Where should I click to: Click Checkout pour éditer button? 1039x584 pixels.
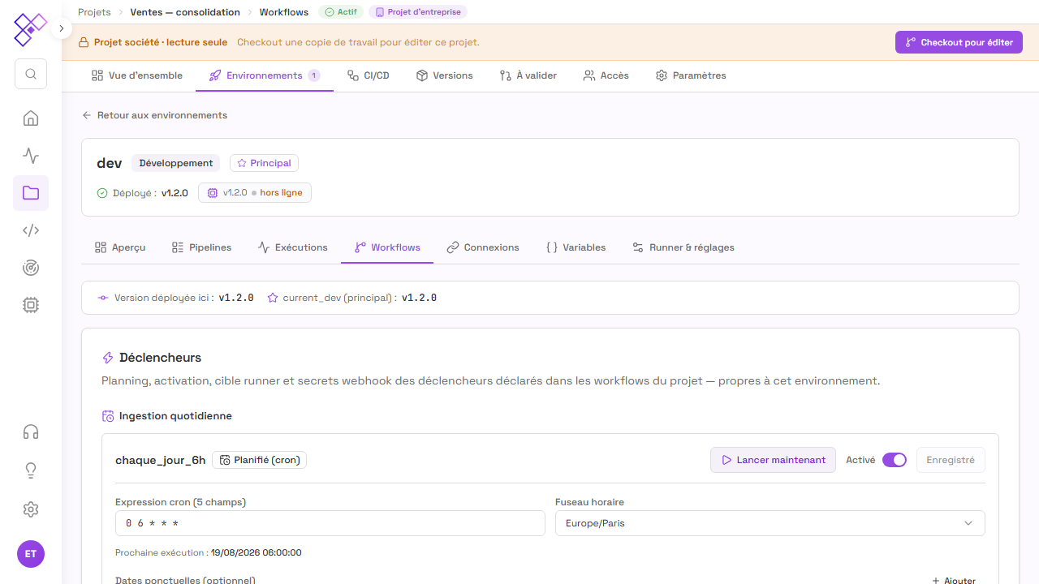[x=959, y=42]
